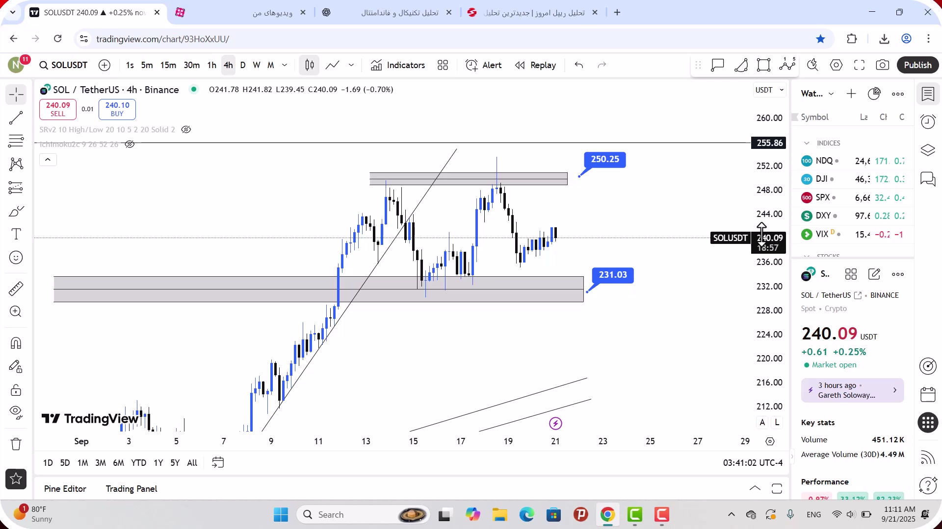Undo the last chart action
Viewport: 942px width, 529px height.
coord(579,65)
